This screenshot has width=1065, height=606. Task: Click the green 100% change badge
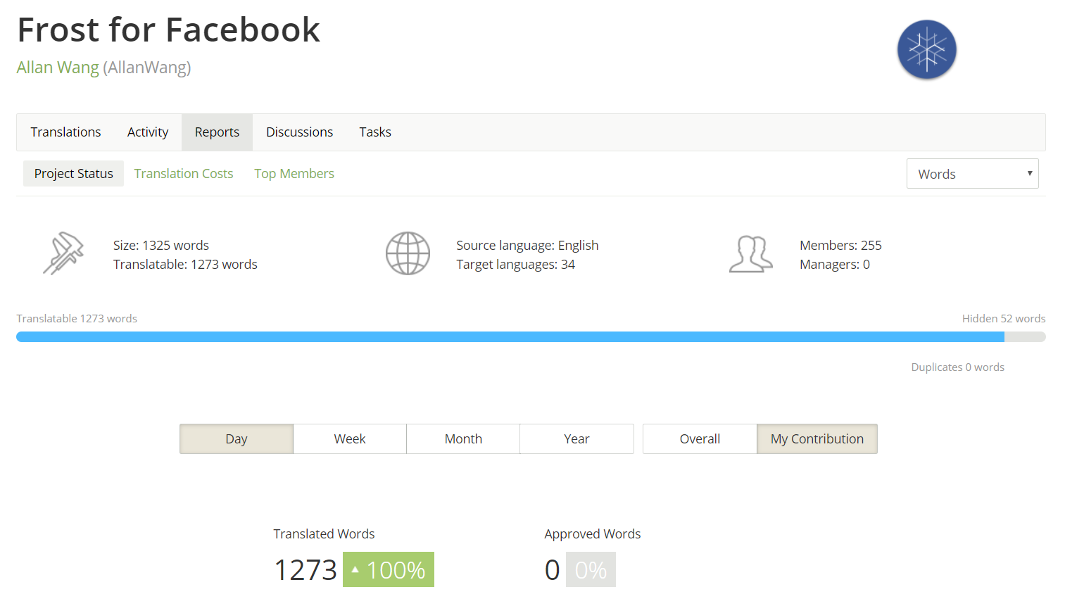(389, 569)
